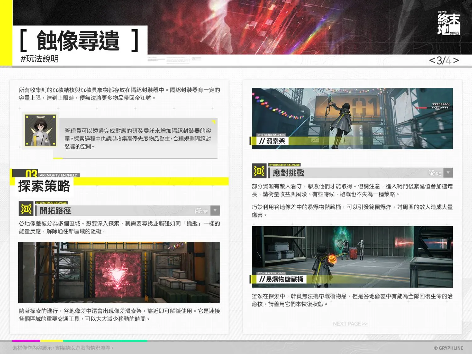Screen dimensions: 472x354
Task: Advance with right angle bracket after 3/4
Action: pos(456,60)
